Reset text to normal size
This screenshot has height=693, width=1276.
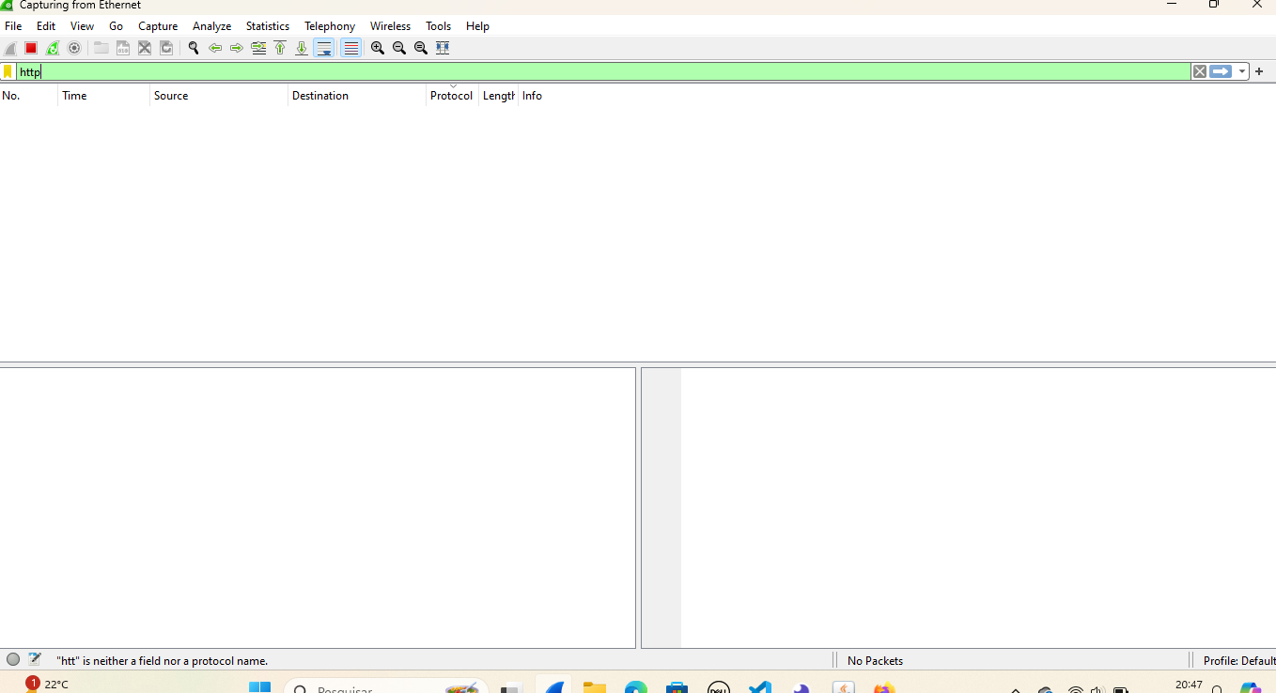tap(421, 48)
